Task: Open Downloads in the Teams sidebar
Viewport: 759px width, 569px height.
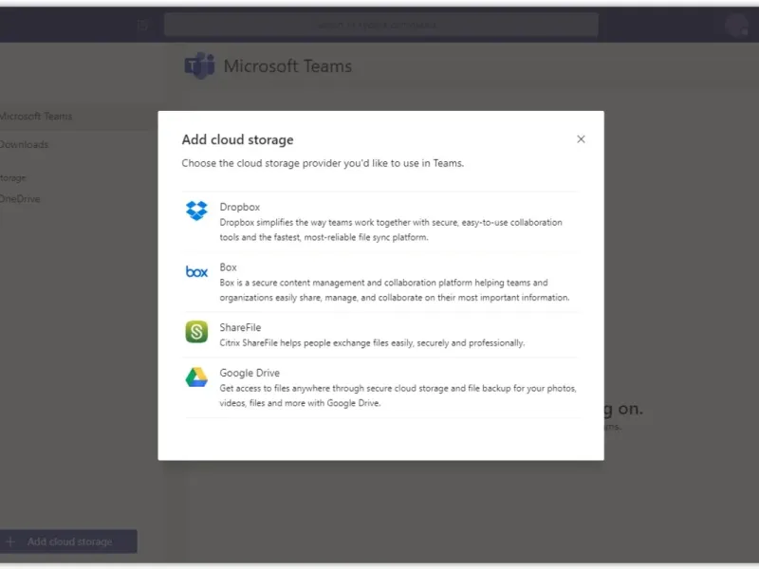Action: point(25,144)
